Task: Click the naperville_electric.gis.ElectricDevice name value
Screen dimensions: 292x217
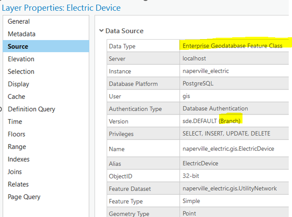Action: point(228,149)
